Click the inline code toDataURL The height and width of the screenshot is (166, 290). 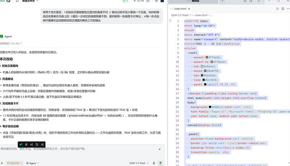point(115,115)
